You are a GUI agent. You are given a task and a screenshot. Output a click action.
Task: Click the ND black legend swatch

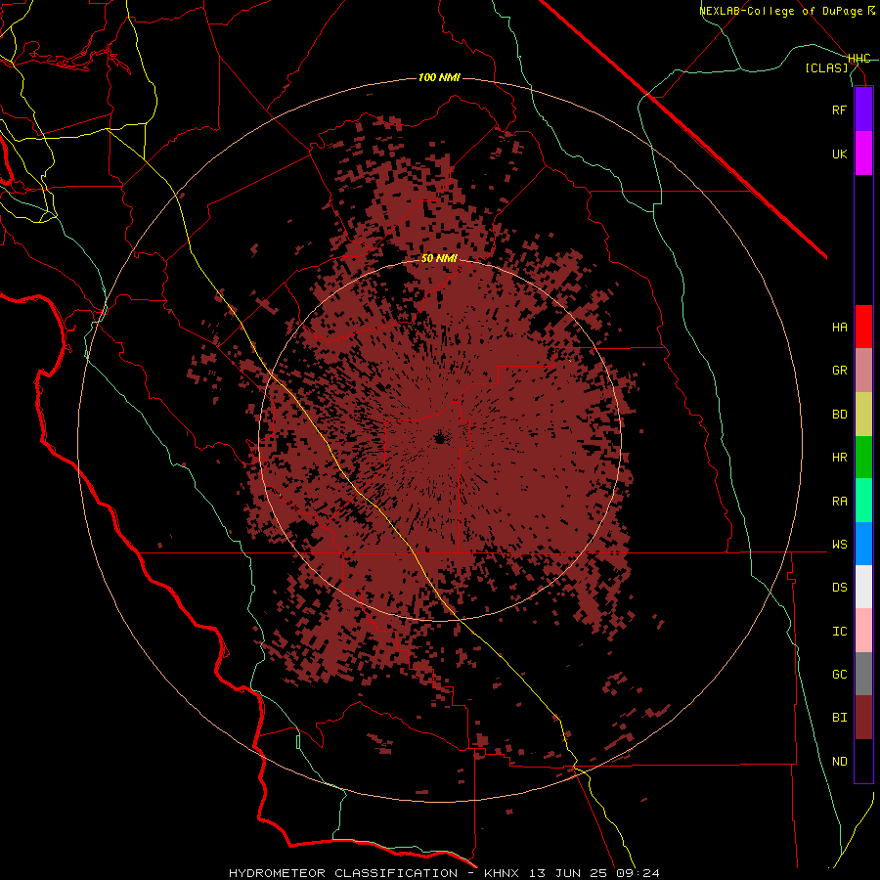click(x=863, y=761)
